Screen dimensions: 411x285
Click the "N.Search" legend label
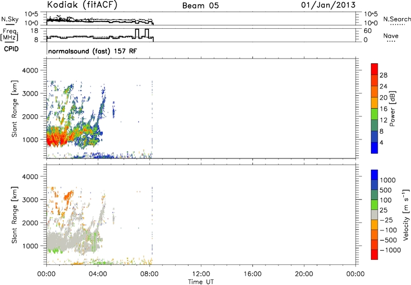point(397,19)
